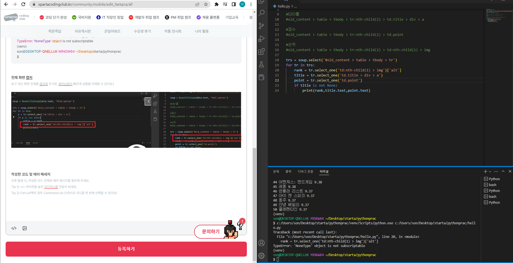Screen dimensions: 513x263
Task: Click the Chrome address bar URL
Action: (x=85, y=4)
